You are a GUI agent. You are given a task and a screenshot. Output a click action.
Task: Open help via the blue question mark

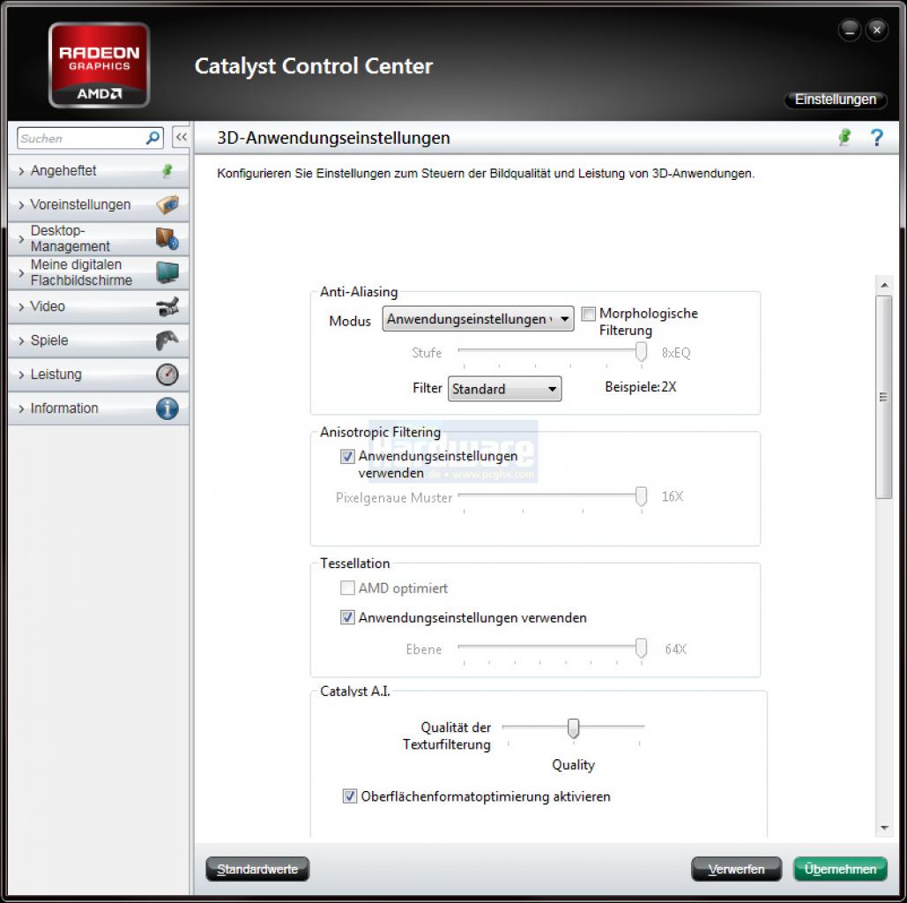877,138
